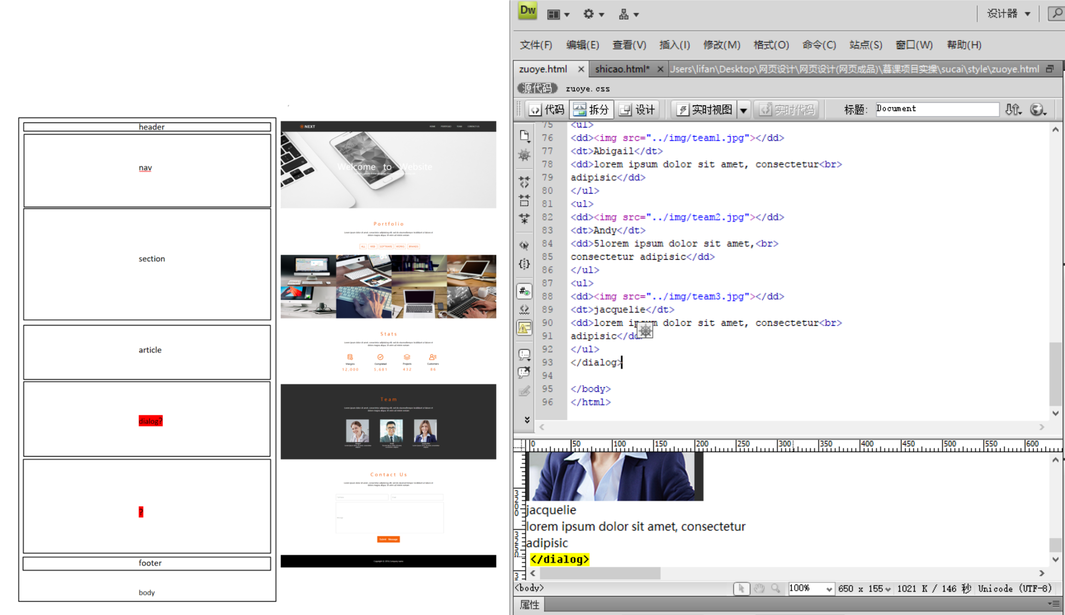Open Documents file management icon in coding toolbar
The height and width of the screenshot is (615, 1065).
coord(524,135)
